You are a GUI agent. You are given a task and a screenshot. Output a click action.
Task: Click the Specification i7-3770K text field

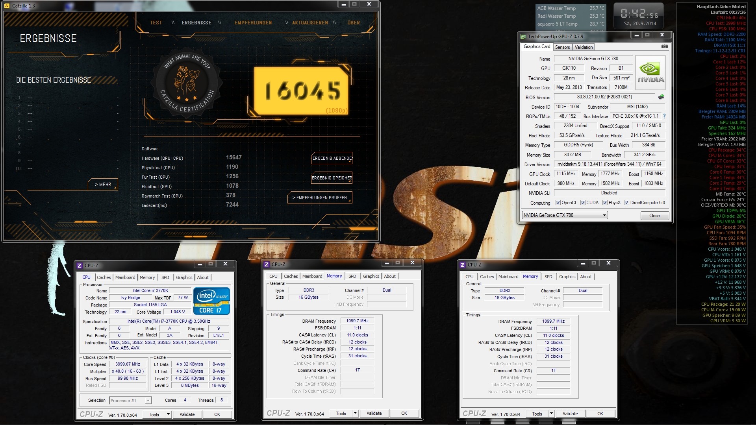point(169,322)
